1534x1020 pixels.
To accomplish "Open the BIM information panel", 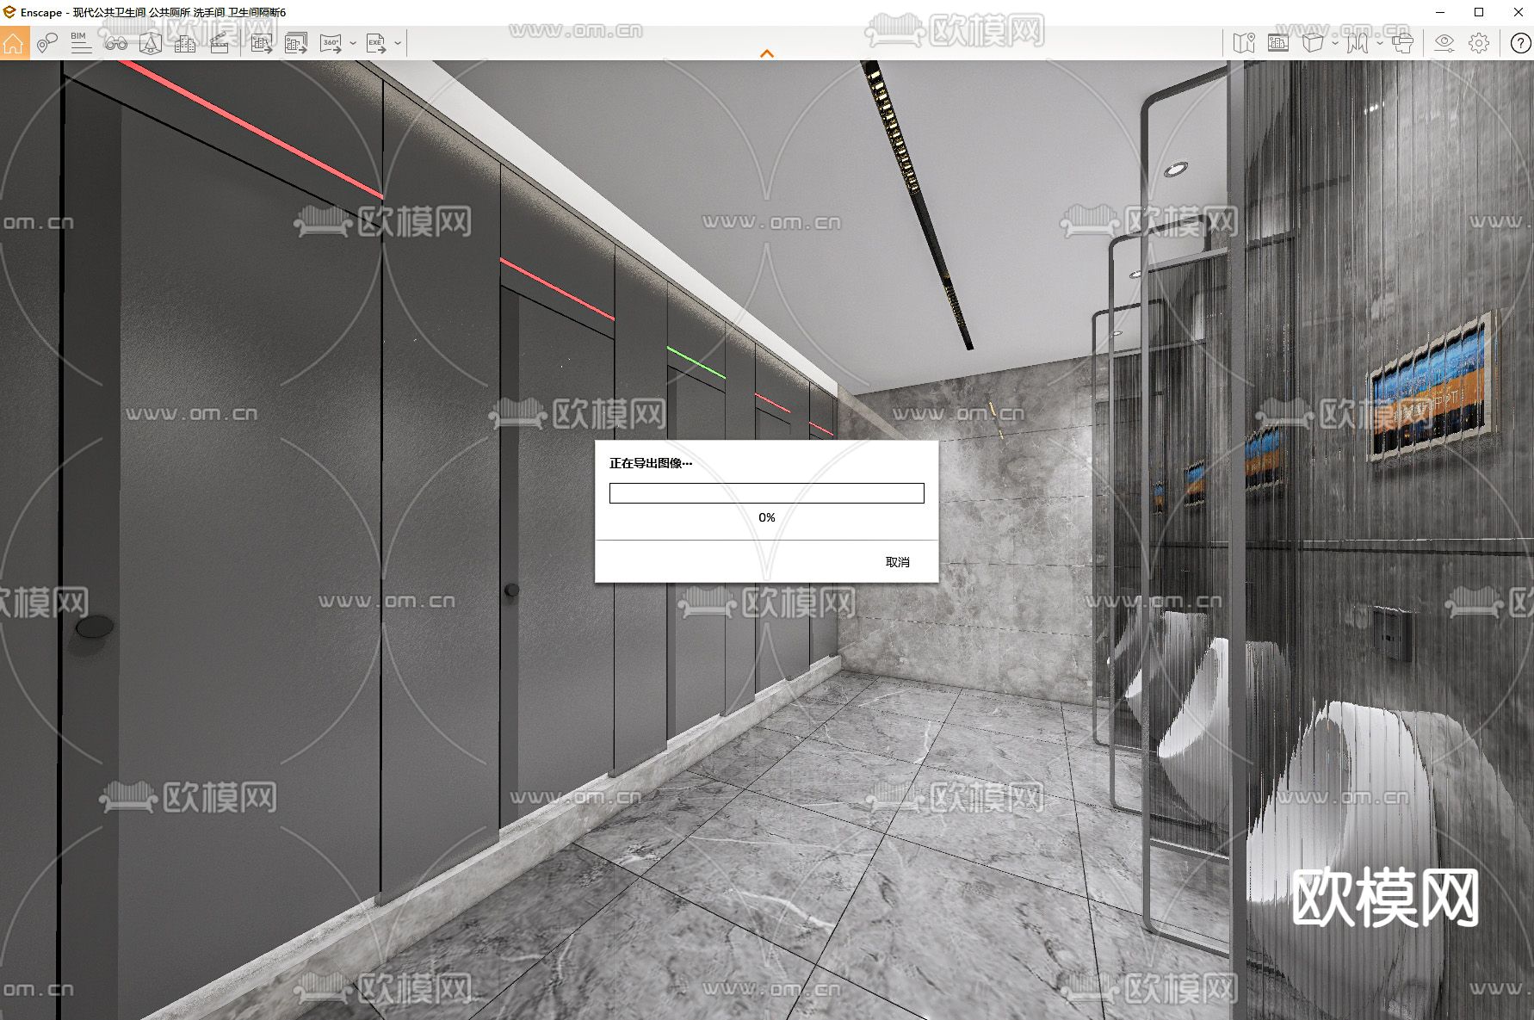I will pos(81,42).
